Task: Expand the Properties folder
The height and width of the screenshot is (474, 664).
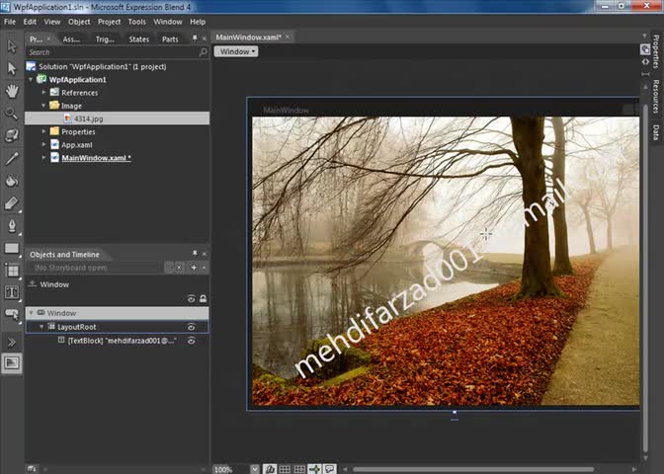Action: pyautogui.click(x=43, y=131)
